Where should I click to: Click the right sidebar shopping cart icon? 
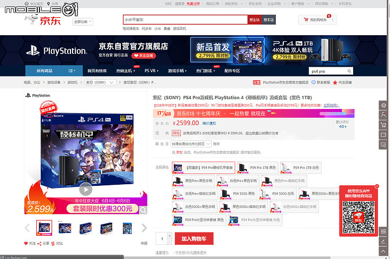coord(383,125)
